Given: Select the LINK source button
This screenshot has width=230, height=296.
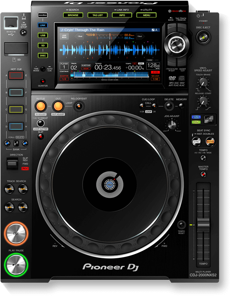Looking at the screenshot, I should point(43,25).
